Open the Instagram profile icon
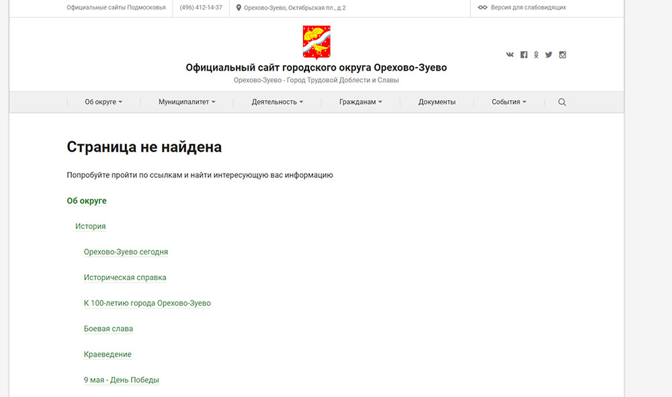This screenshot has width=672, height=397. (562, 55)
